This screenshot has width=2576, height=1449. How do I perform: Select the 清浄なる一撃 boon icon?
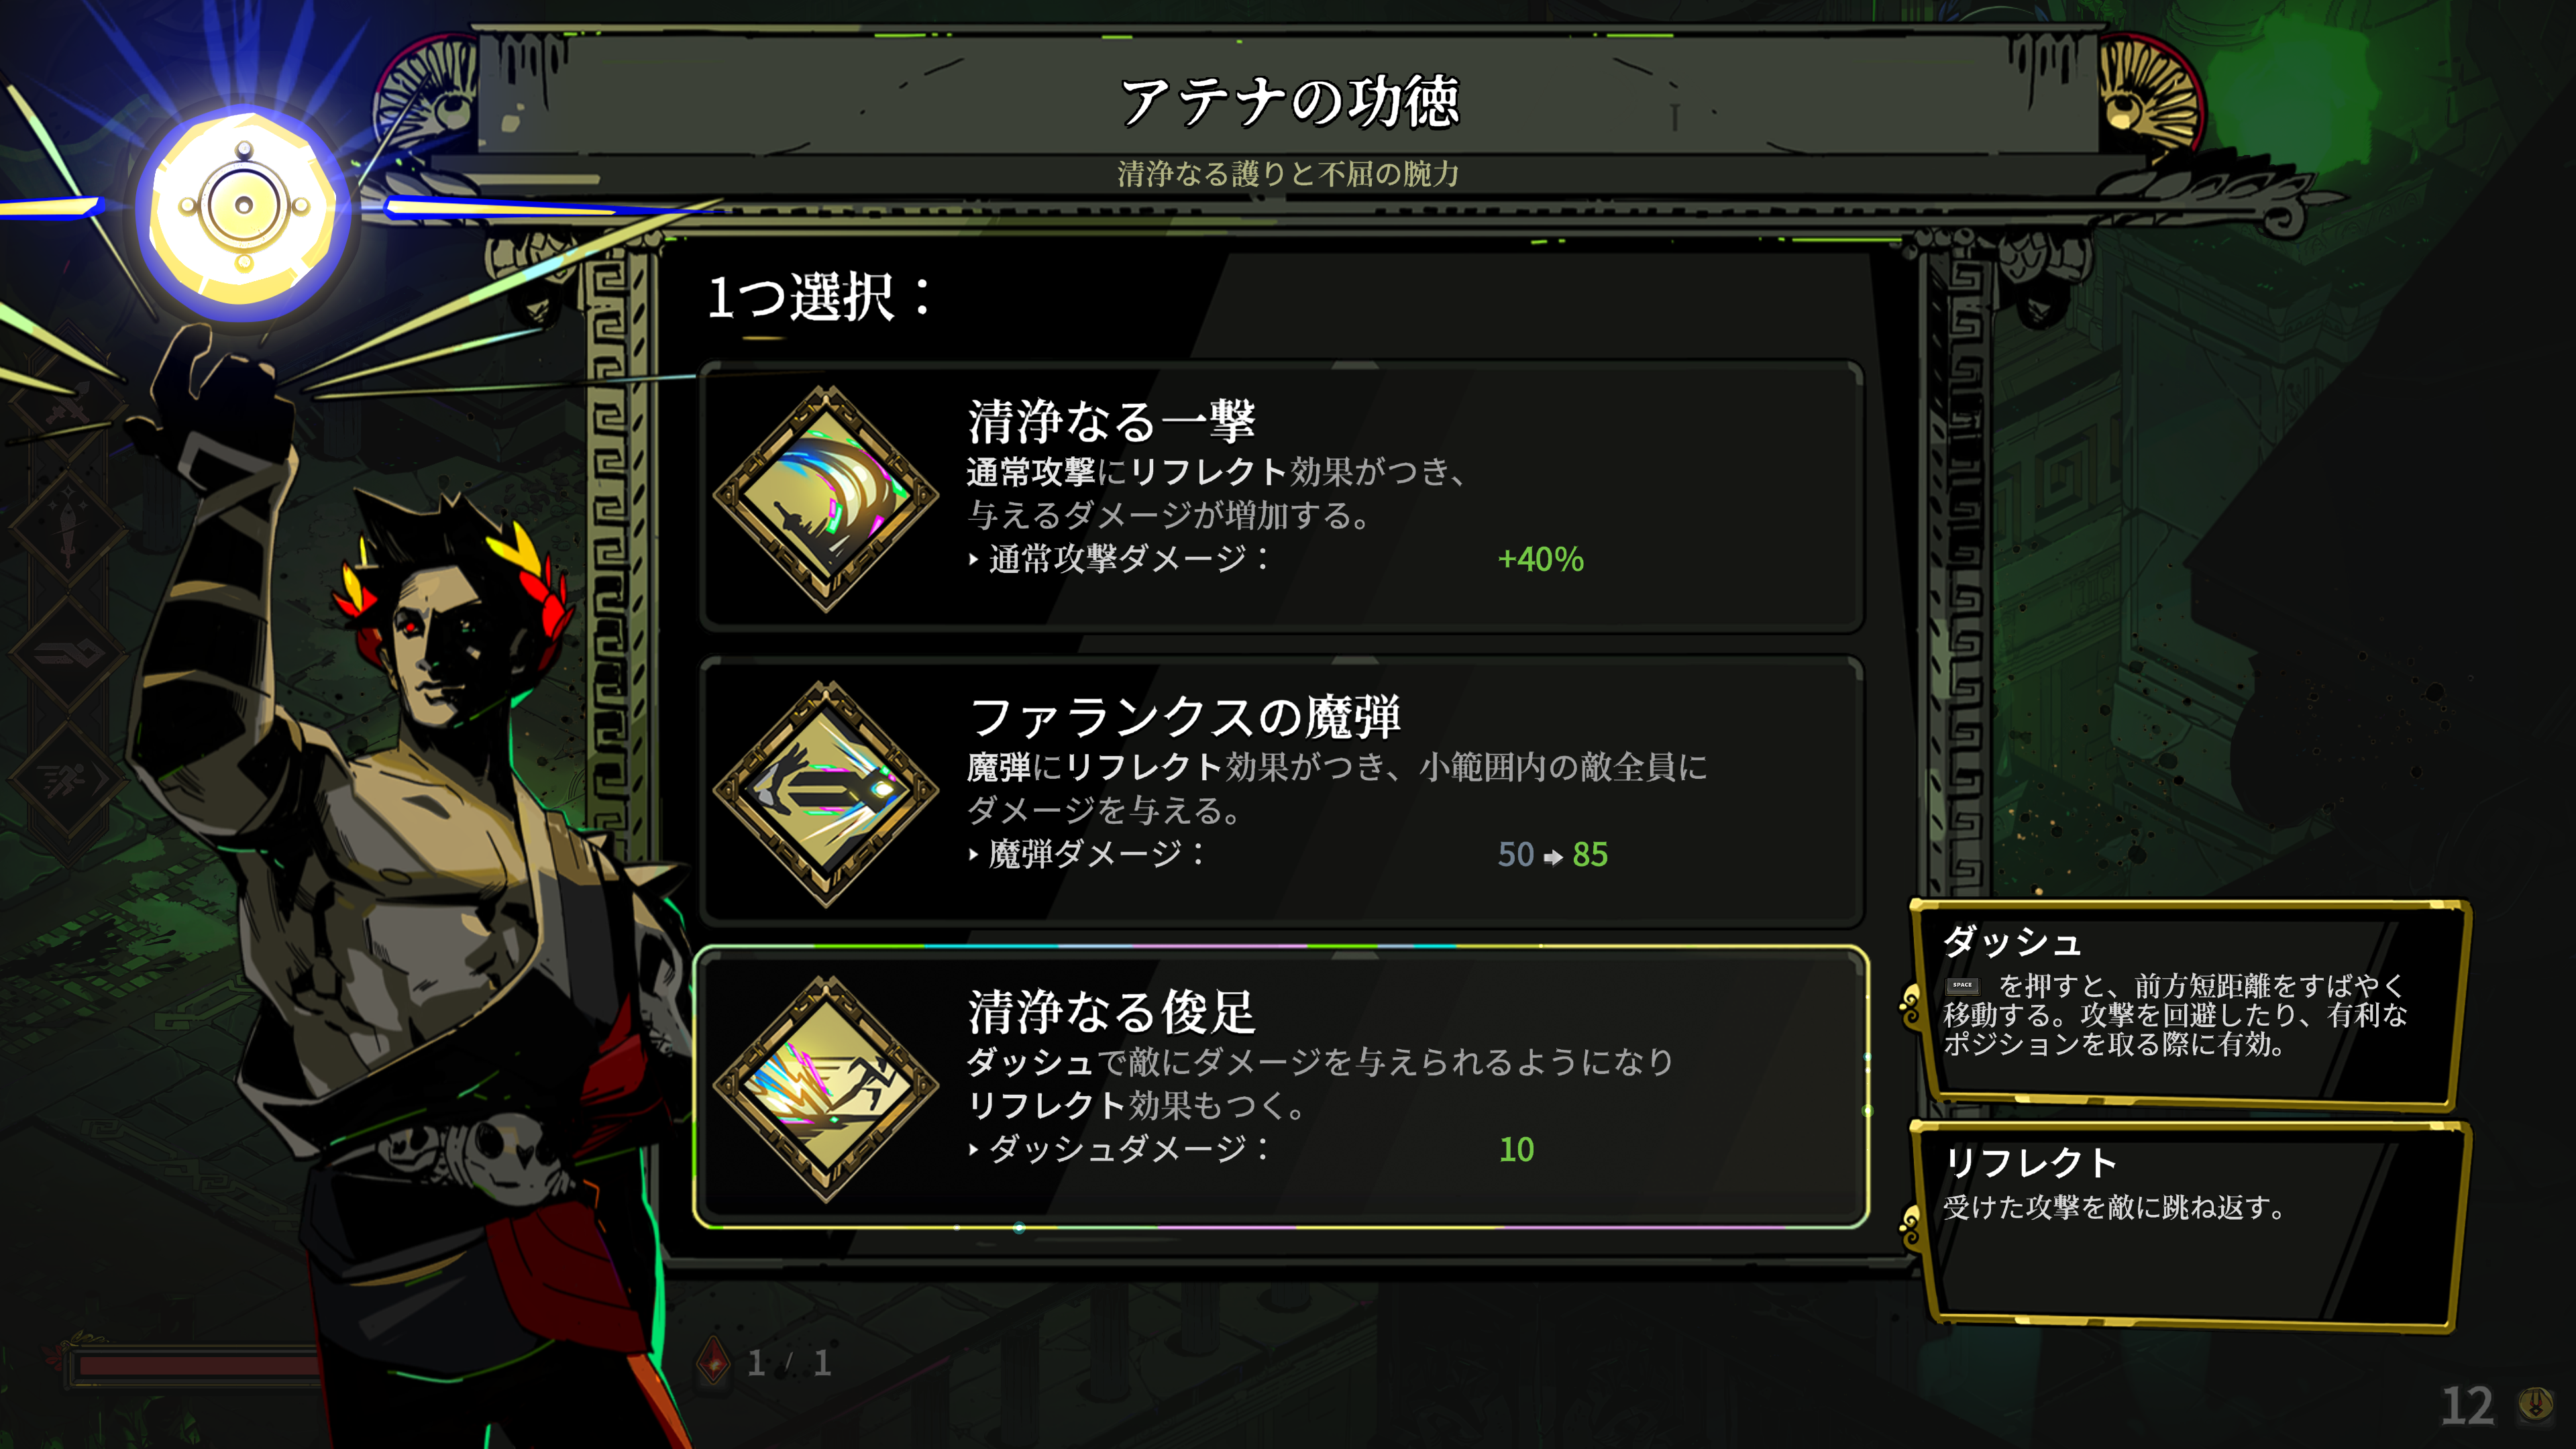pyautogui.click(x=826, y=497)
